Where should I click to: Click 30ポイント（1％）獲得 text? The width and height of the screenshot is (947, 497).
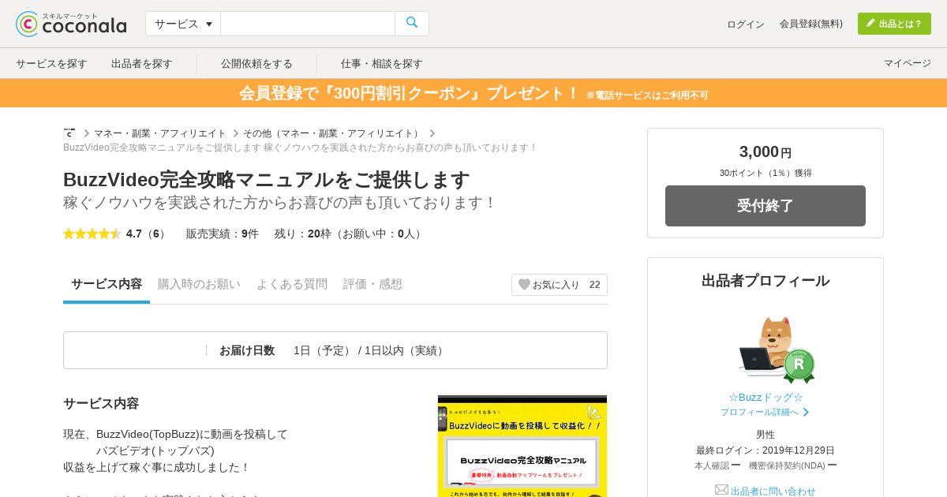point(765,173)
